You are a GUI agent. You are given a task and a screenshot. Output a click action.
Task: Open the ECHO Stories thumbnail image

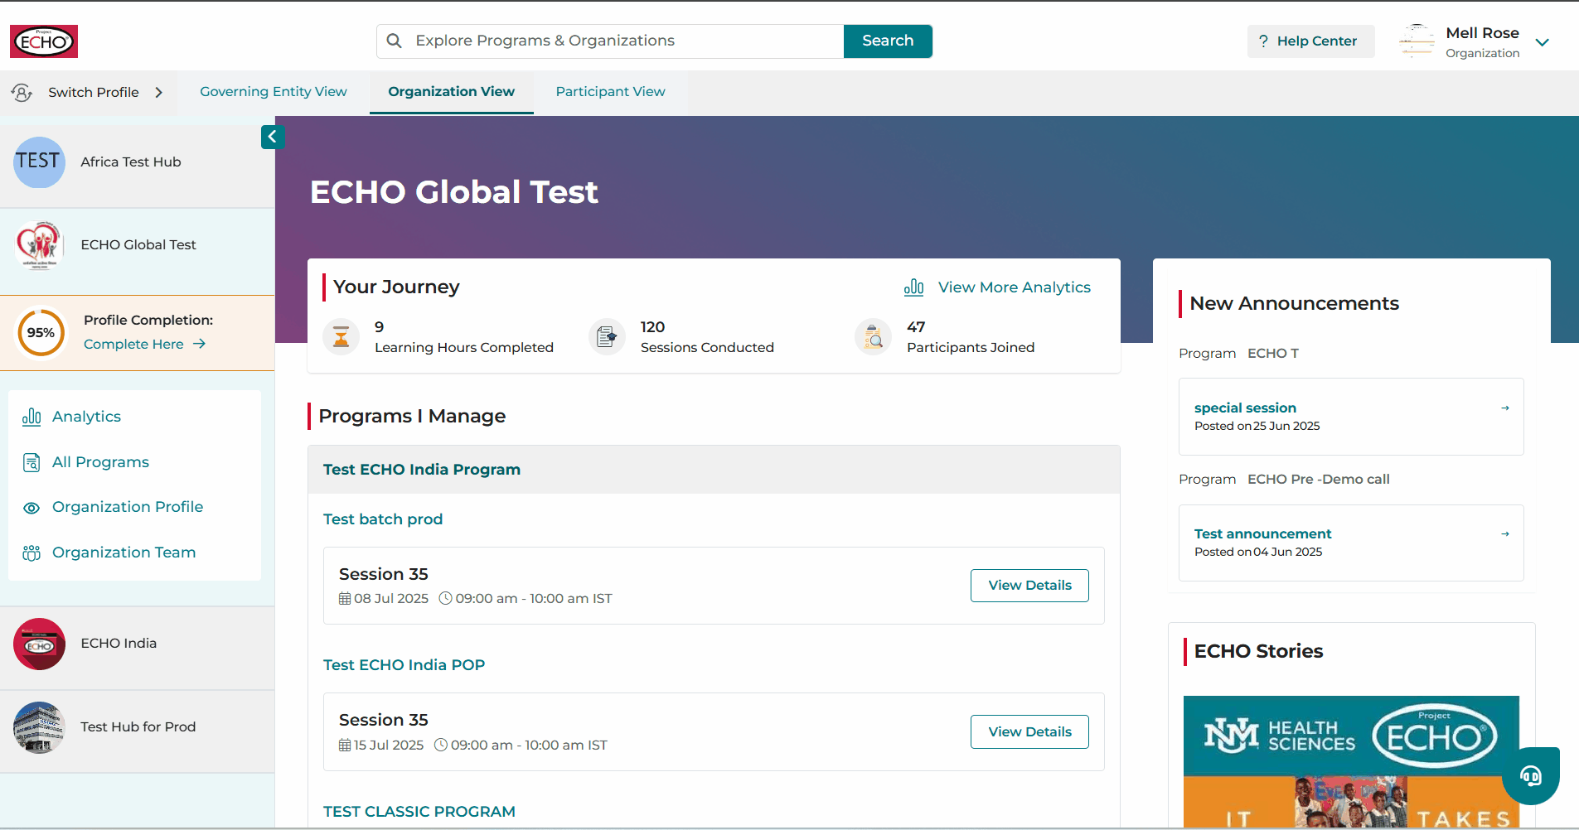point(1351,762)
